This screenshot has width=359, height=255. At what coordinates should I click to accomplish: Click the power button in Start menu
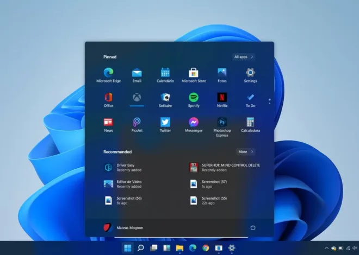(253, 228)
